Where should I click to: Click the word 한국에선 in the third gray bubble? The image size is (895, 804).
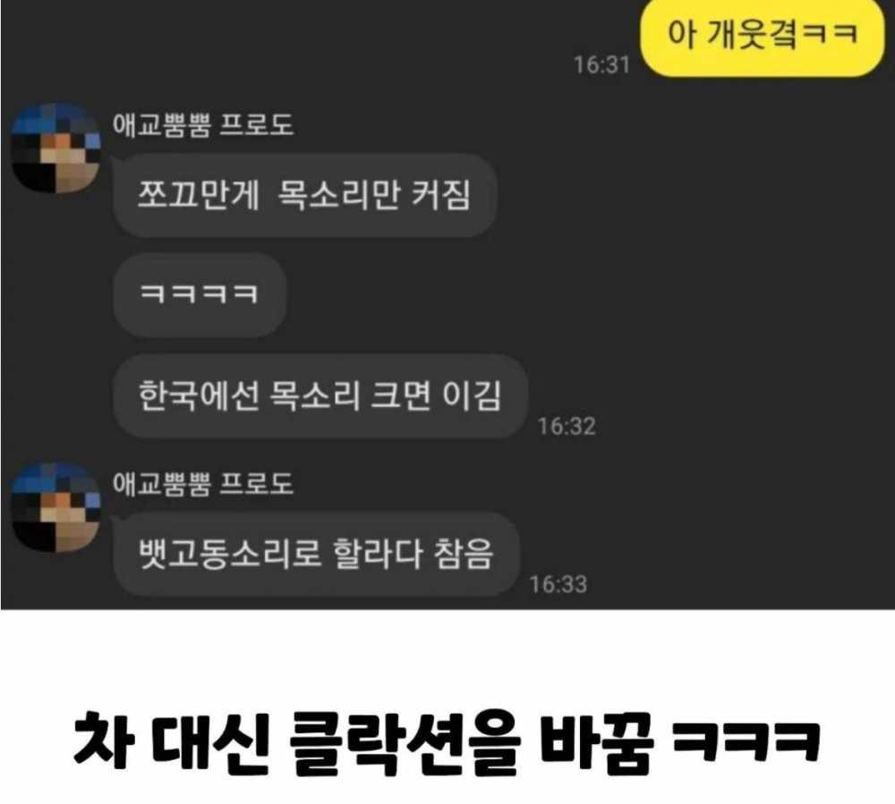(200, 395)
